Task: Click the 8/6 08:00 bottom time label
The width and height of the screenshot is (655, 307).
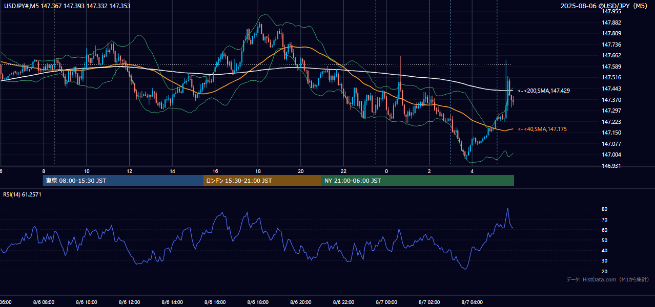Action: tap(44, 302)
